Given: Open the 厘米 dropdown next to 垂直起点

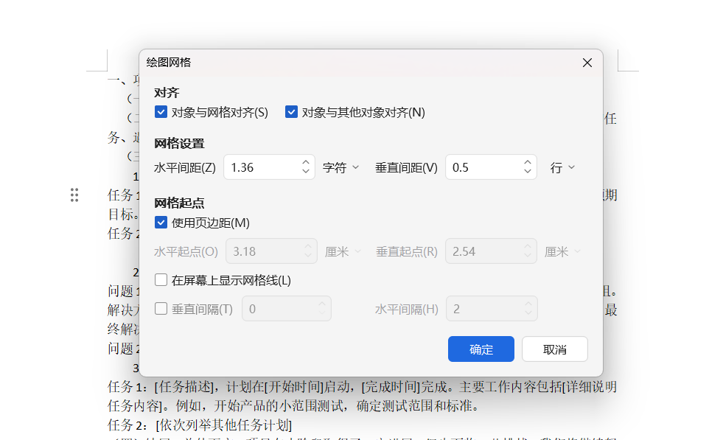Looking at the screenshot, I should (561, 251).
